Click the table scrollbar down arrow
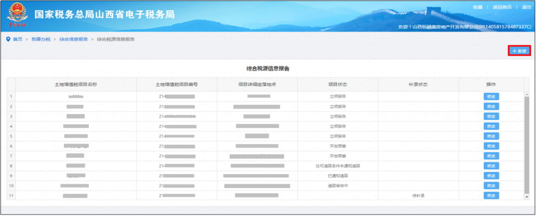This screenshot has width=536, height=216. pos(527,197)
